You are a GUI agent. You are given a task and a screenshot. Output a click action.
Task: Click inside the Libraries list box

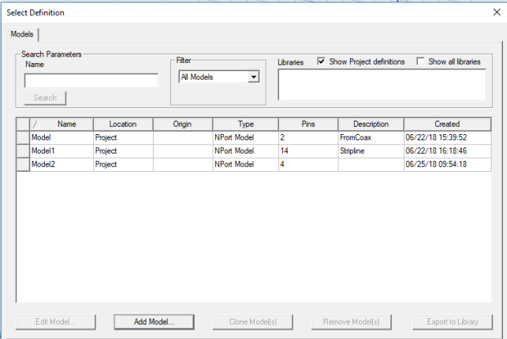coord(381,84)
